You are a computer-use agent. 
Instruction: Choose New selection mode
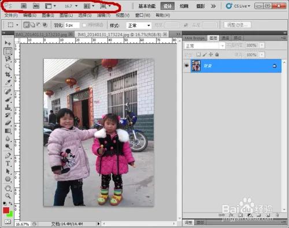point(27,25)
